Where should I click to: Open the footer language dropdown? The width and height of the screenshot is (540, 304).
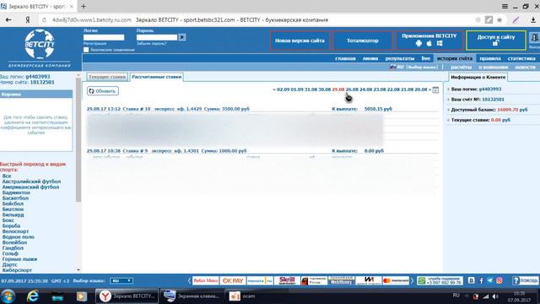(x=121, y=281)
